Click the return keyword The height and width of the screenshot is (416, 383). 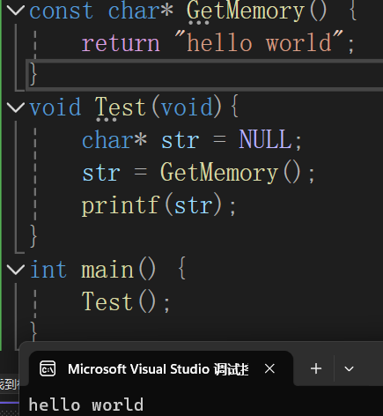click(121, 43)
